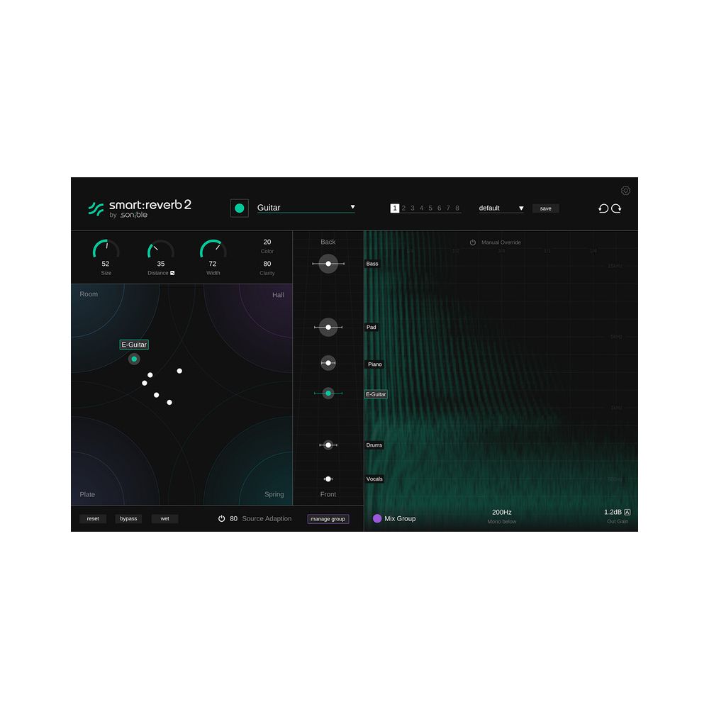Toggle Manual Override power button
This screenshot has width=709, height=709.
point(473,242)
